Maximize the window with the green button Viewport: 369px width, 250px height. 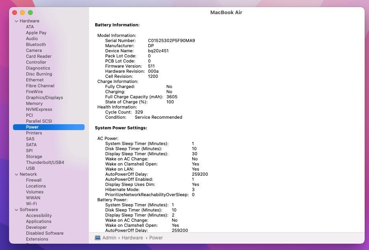(30, 13)
